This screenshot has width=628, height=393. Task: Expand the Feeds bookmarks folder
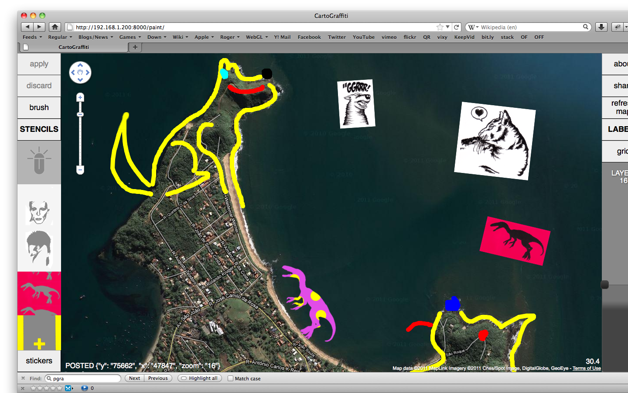[x=32, y=37]
